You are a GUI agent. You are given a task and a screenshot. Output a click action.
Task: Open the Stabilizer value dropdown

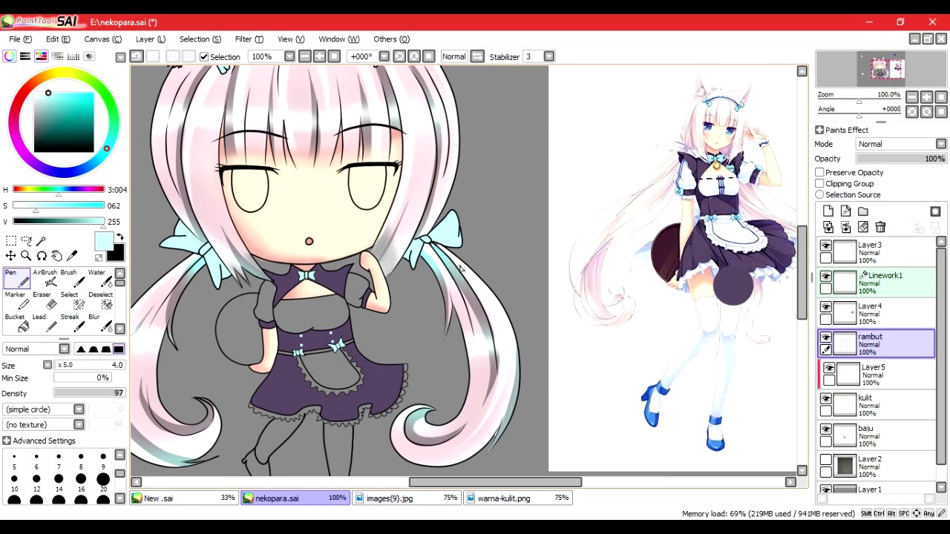(x=548, y=56)
